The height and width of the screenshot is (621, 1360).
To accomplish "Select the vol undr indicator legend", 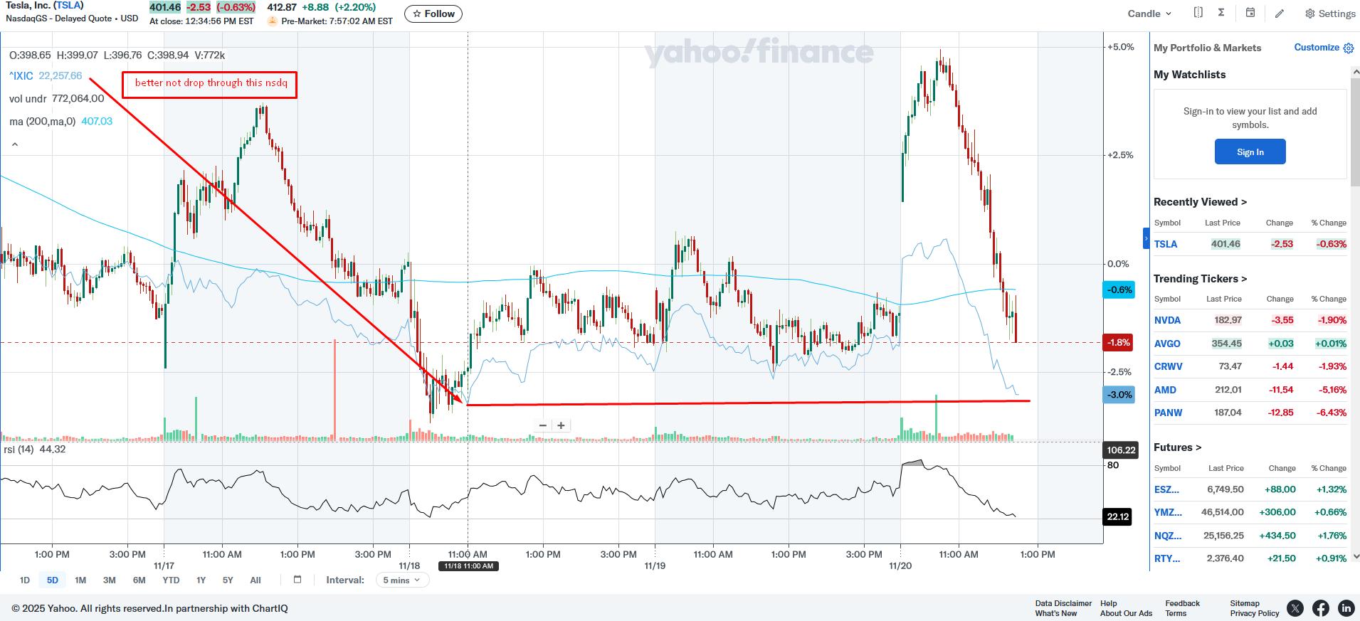I will (x=28, y=99).
